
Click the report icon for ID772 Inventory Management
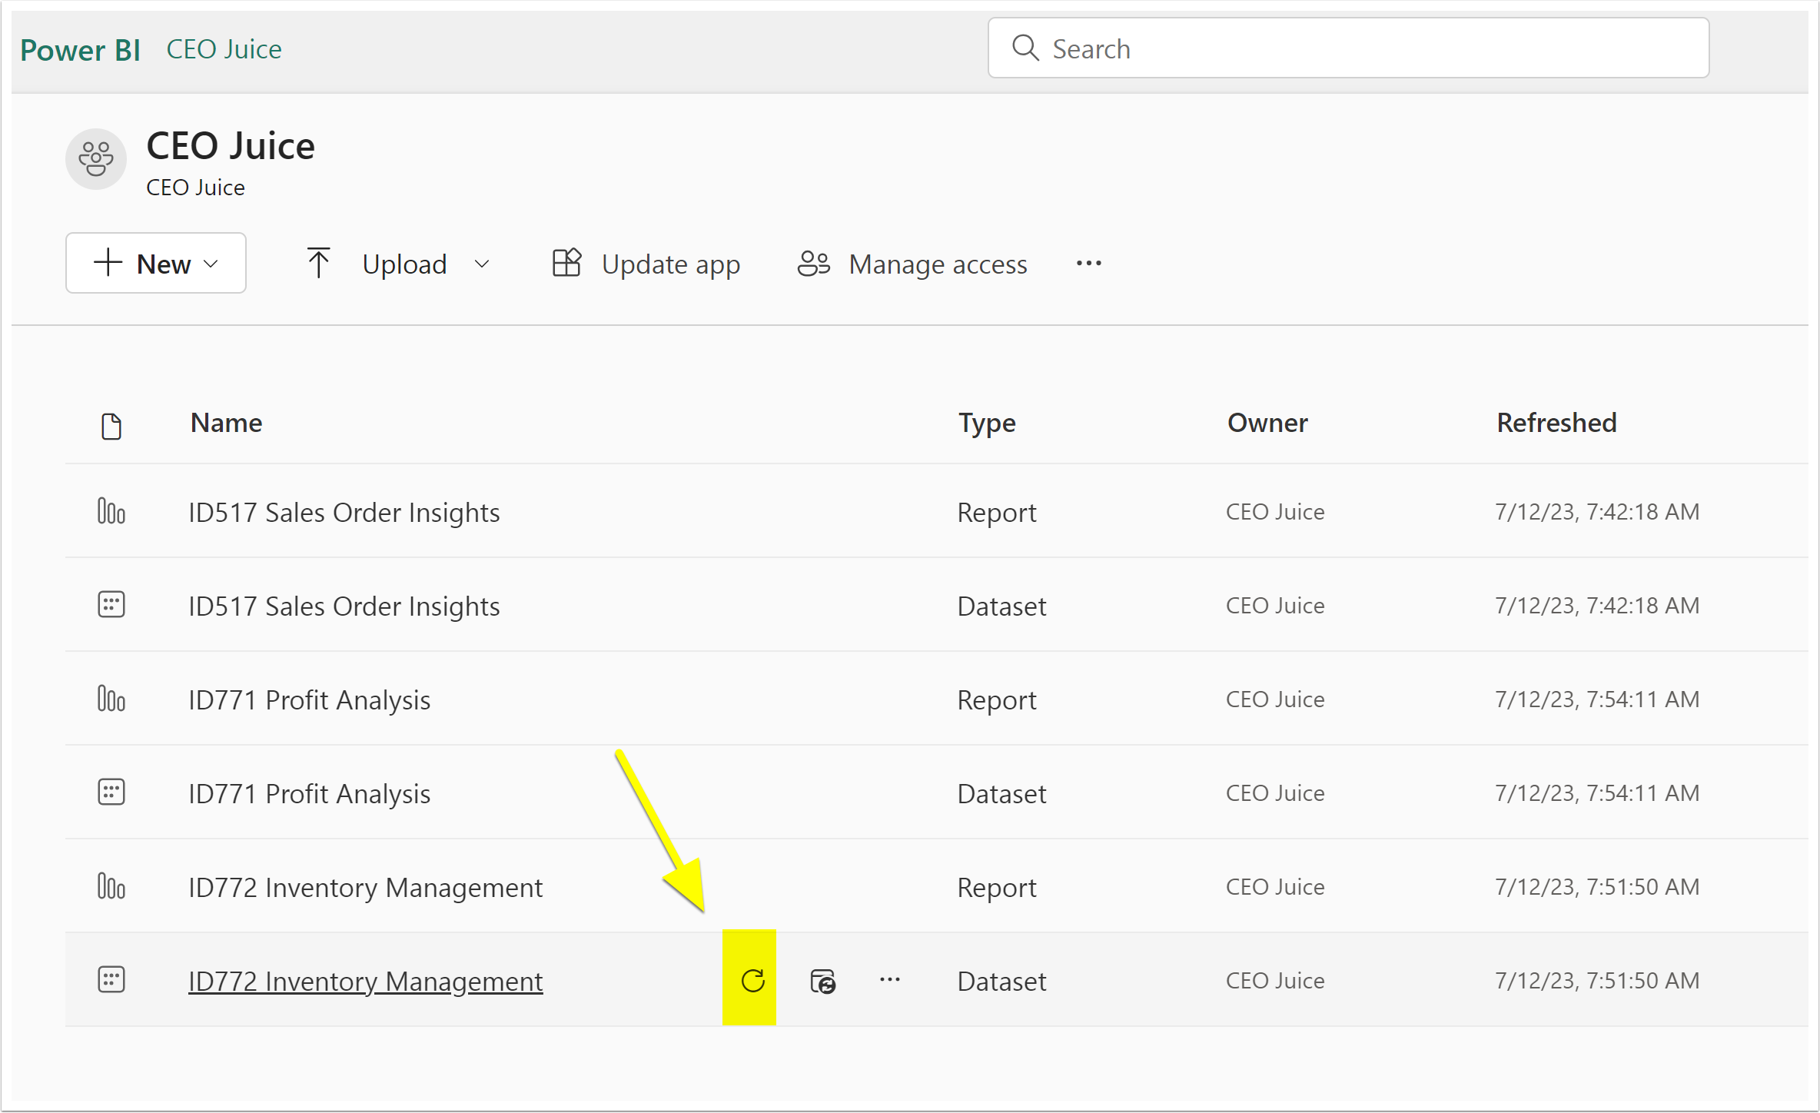(x=111, y=886)
